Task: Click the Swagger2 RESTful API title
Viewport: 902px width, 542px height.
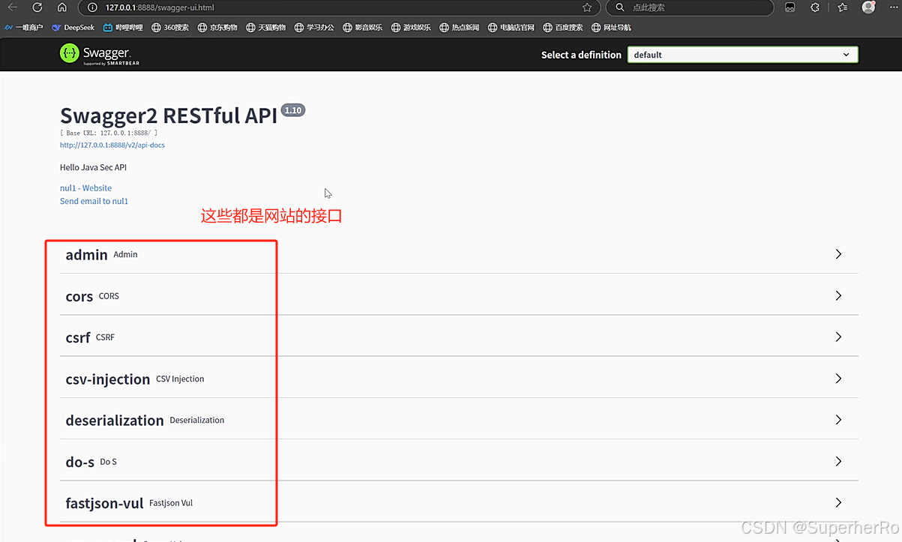Action: click(x=169, y=115)
